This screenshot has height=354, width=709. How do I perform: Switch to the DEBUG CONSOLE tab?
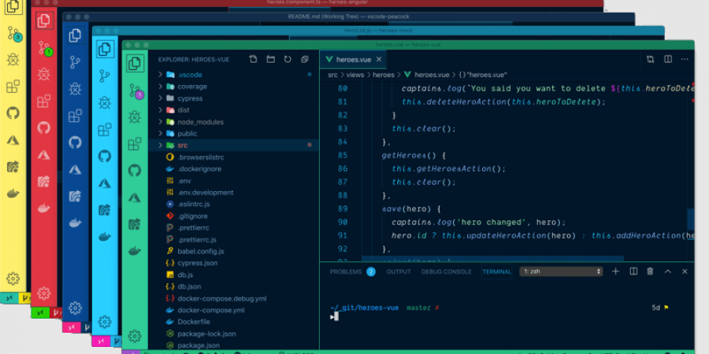pyautogui.click(x=447, y=272)
